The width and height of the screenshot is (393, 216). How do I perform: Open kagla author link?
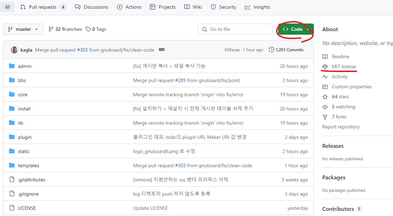click(26, 50)
